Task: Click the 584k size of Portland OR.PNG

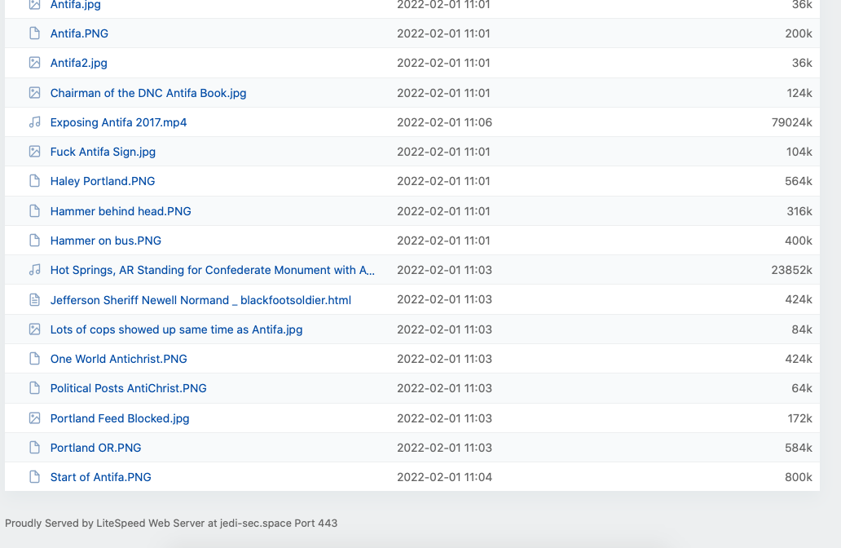Action: pos(799,449)
